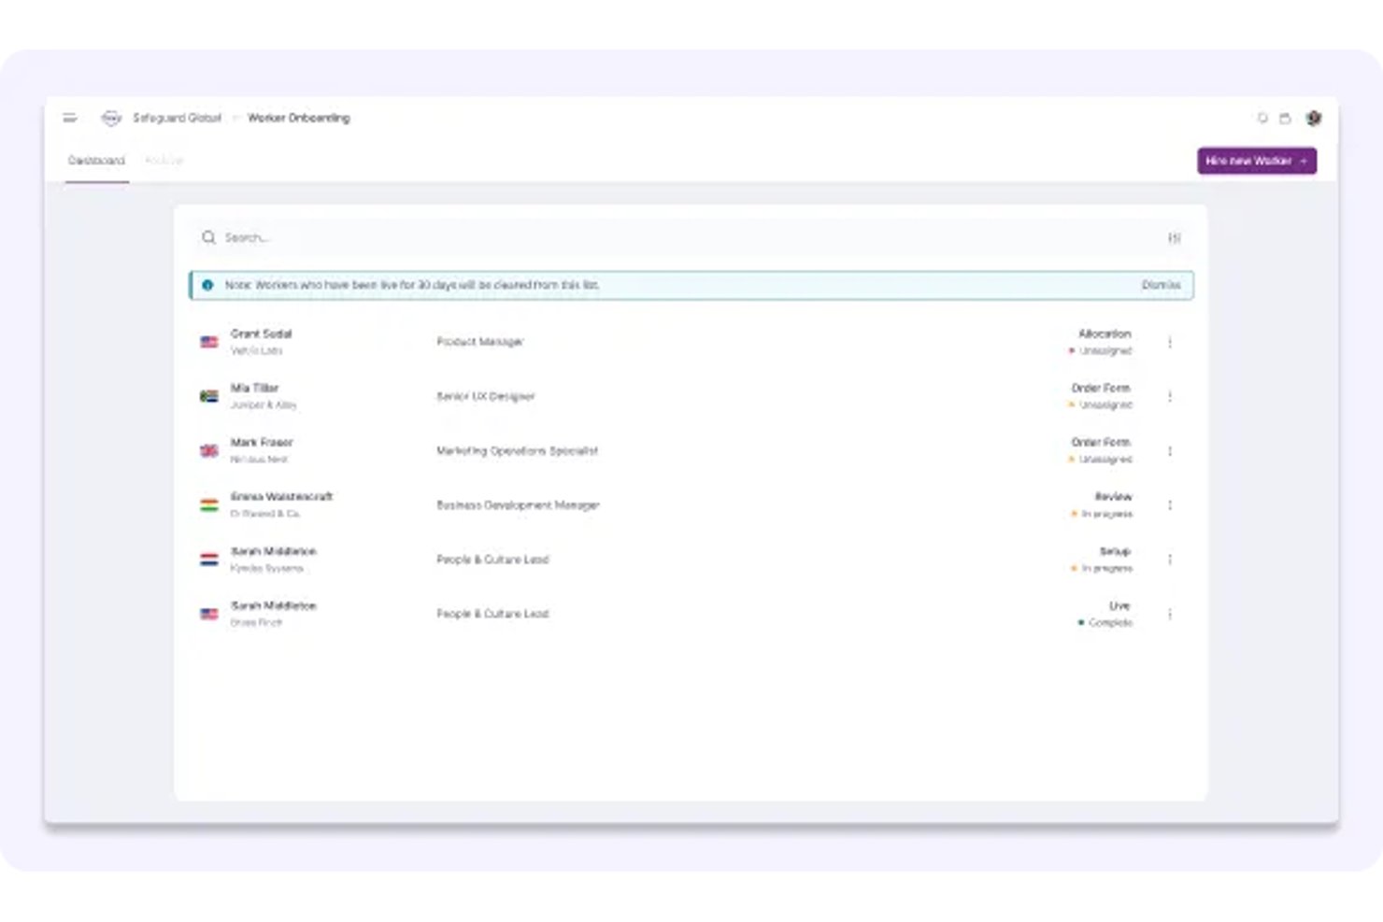
Task: Open three-dot menu for the Live status row
Action: (x=1170, y=614)
